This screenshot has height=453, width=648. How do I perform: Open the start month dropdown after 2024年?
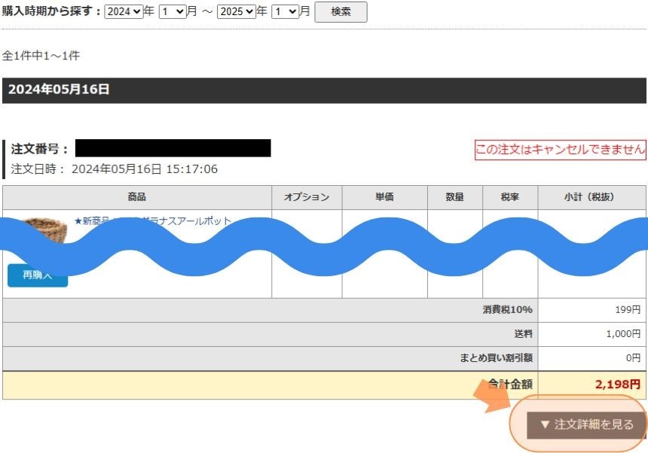point(172,12)
